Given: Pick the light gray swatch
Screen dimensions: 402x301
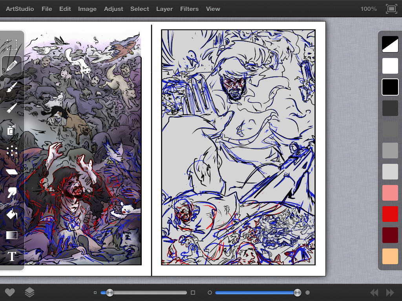Looking at the screenshot, I should pyautogui.click(x=390, y=172).
